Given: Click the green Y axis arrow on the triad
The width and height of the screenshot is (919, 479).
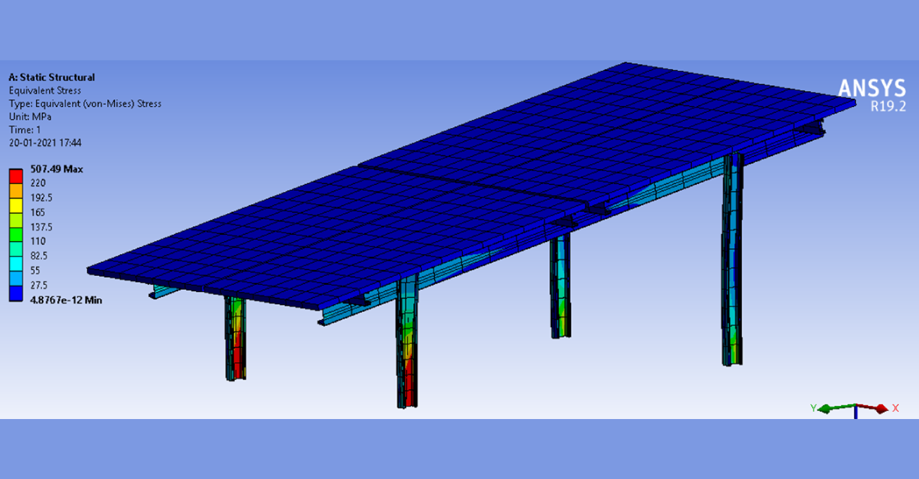Looking at the screenshot, I should pos(825,409).
